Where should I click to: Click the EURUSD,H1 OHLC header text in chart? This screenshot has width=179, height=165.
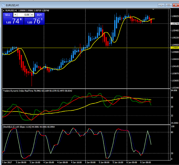coord(27,11)
